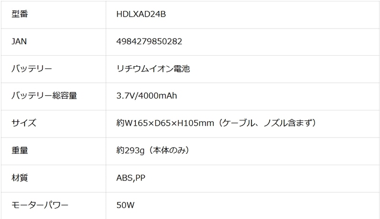Image resolution: width=380 pixels, height=219 pixels.
Task: Click the PP material text
Action: 140,179
